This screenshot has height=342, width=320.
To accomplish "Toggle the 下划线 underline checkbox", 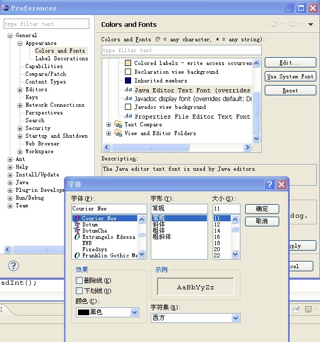I will (79, 290).
